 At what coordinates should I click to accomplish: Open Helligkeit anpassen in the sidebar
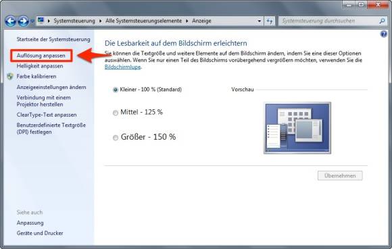[40, 66]
